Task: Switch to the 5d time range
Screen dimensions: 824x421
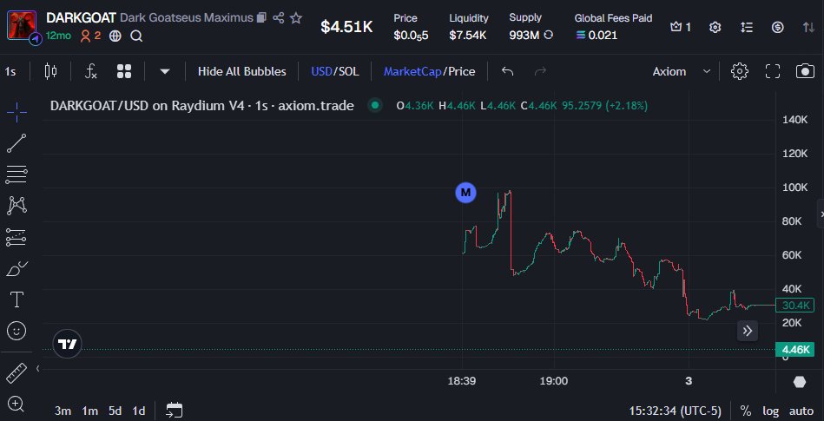Action: (x=115, y=411)
